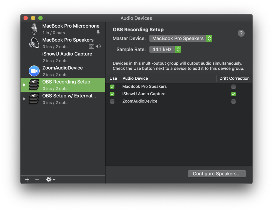Select ZoomAudioDevice in the sidebar list
Image resolution: width=273 pixels, height=211 pixels.
click(x=63, y=71)
